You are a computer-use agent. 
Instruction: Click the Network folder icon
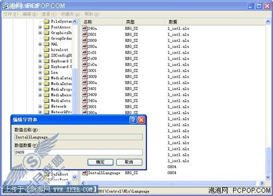coord(46,106)
